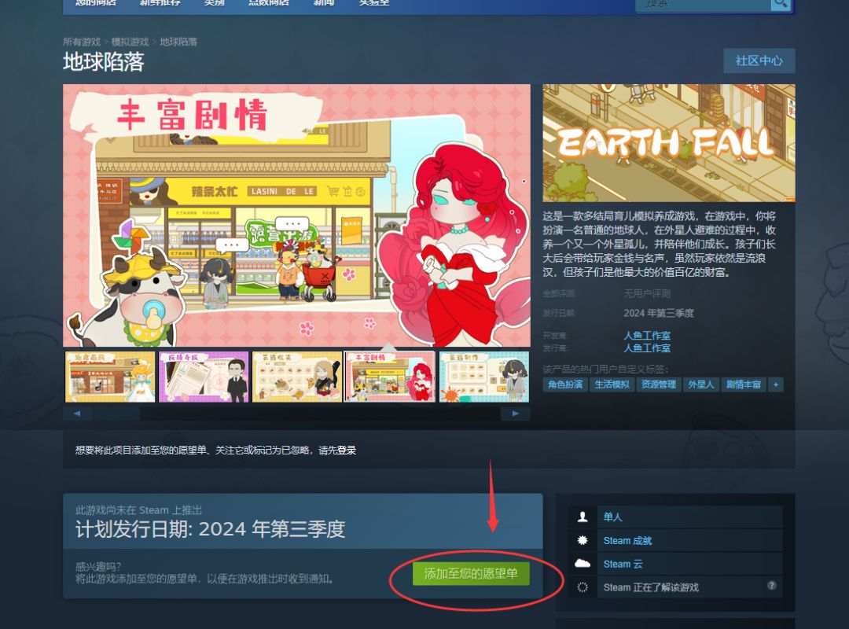Click release date value 2024 年第三季度 in details
The image size is (849, 629).
[x=659, y=313]
